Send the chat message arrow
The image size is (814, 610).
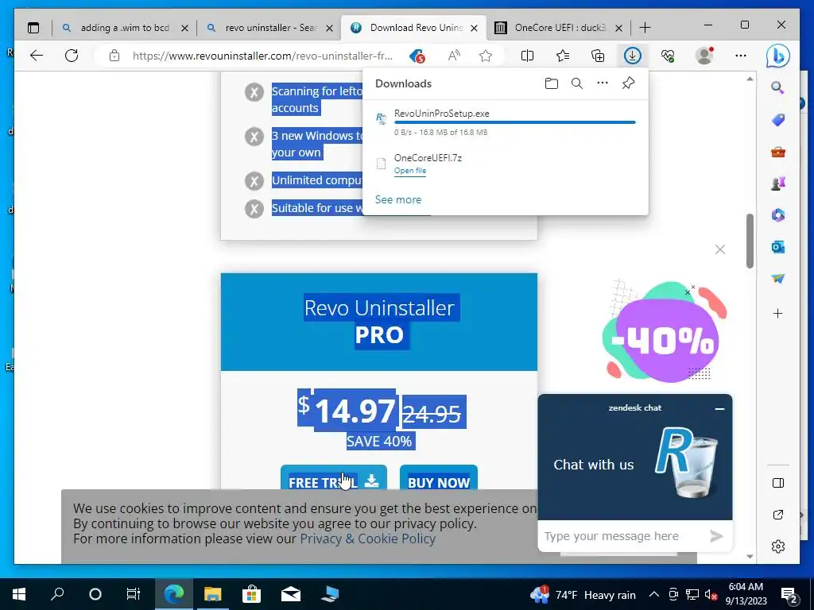(716, 536)
